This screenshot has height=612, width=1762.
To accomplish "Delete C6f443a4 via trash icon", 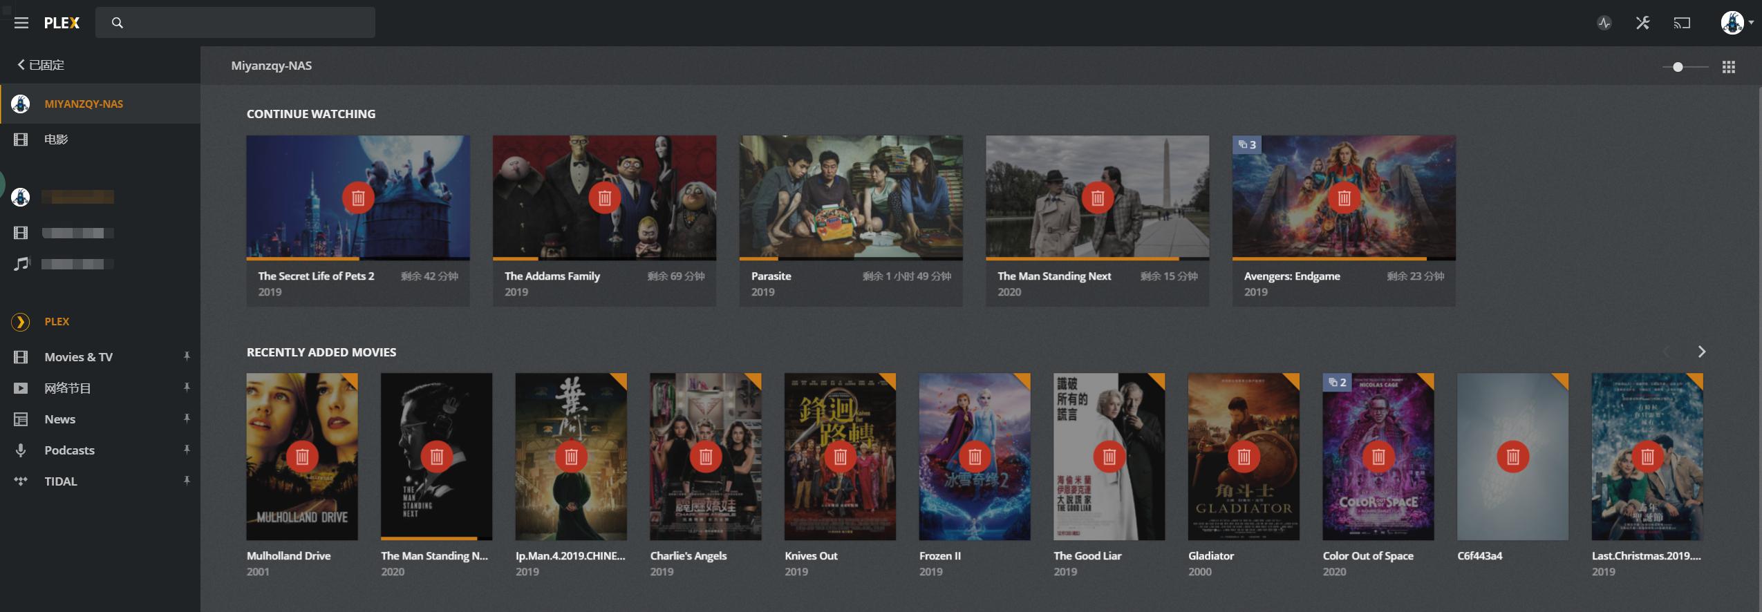I will coord(1513,457).
